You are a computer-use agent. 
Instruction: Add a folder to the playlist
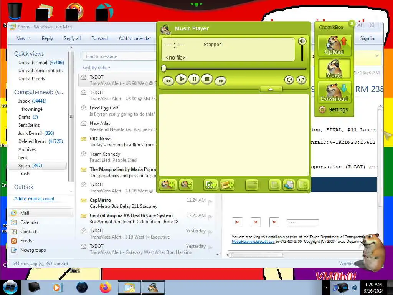point(227,185)
